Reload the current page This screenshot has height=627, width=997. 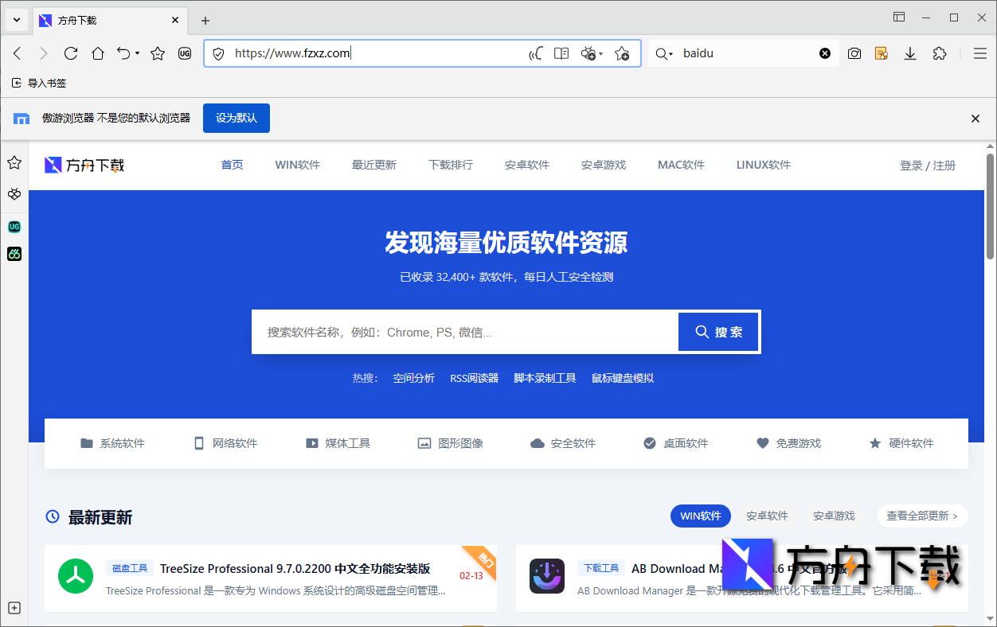[x=70, y=53]
